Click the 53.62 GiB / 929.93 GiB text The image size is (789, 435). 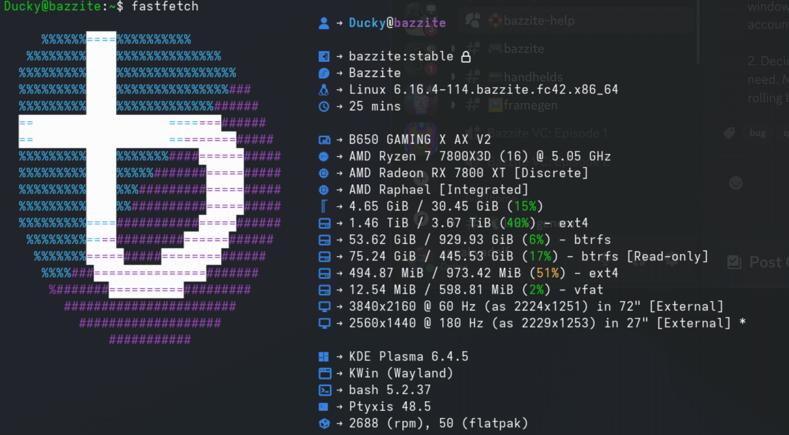431,240
